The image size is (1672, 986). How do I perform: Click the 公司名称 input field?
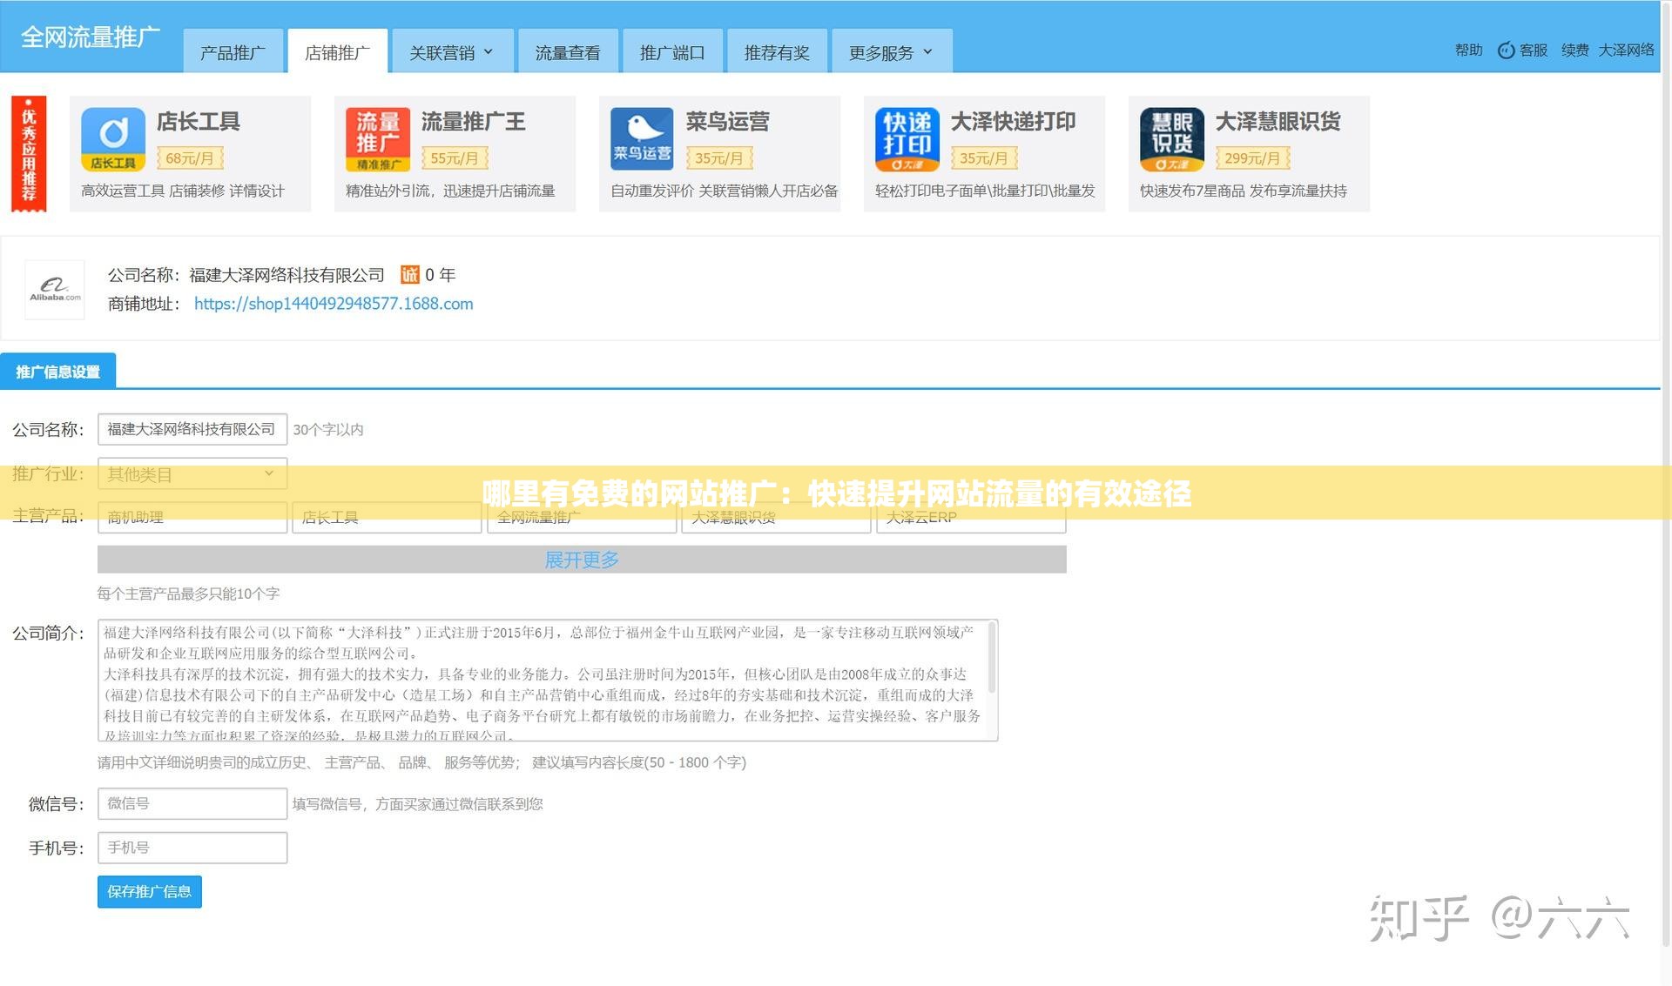tap(192, 429)
